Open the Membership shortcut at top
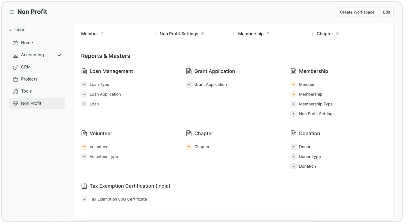 coord(251,34)
